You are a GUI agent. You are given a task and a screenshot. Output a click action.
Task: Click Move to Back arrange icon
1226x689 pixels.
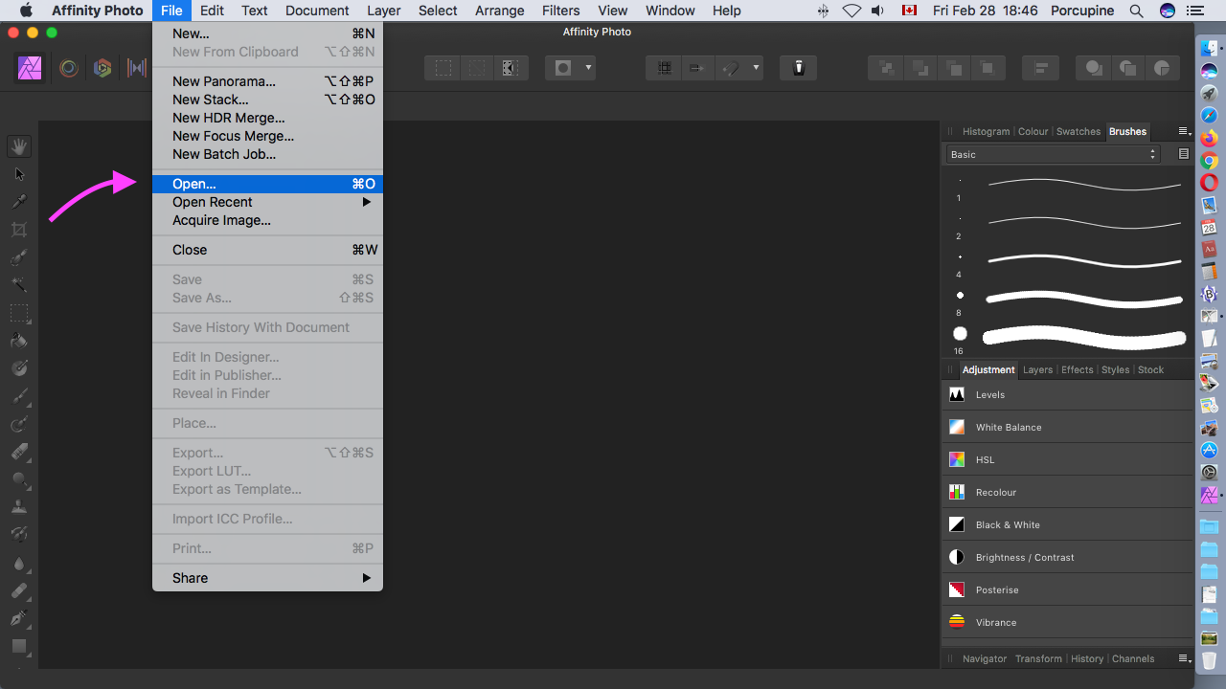(x=887, y=68)
